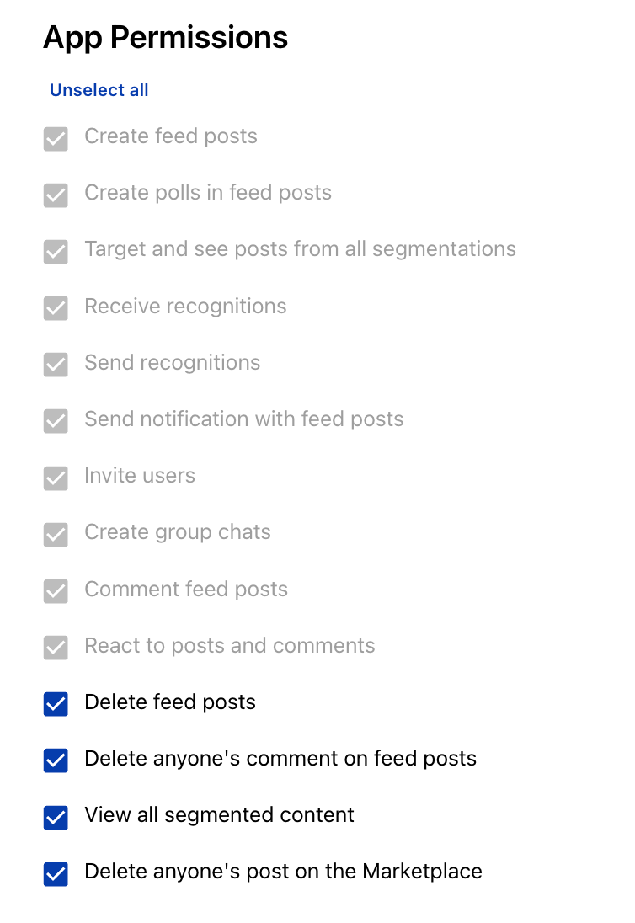The width and height of the screenshot is (635, 923).
Task: Click the "Create group chats" label text
Action: (178, 532)
